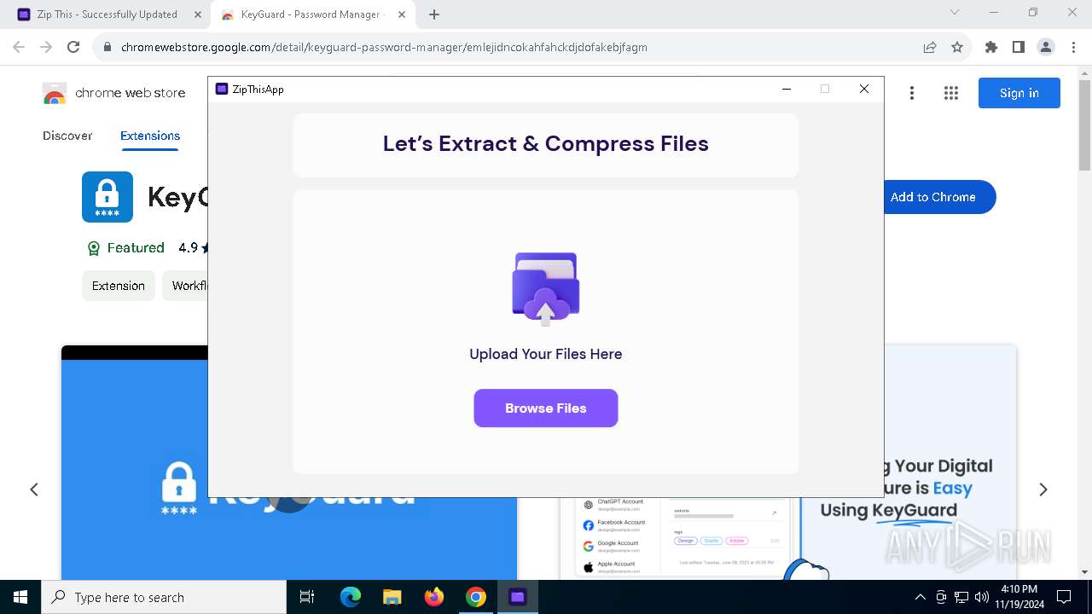The image size is (1092, 614).
Task: Share this page icon in address bar
Action: pyautogui.click(x=930, y=47)
